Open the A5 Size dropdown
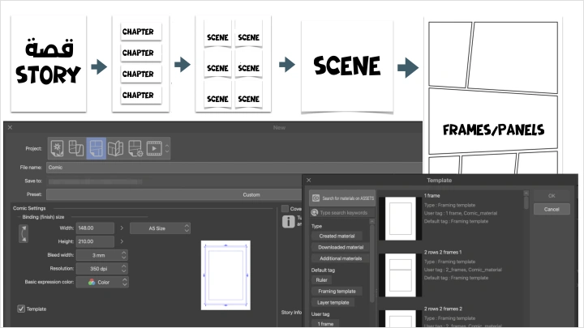 point(160,228)
